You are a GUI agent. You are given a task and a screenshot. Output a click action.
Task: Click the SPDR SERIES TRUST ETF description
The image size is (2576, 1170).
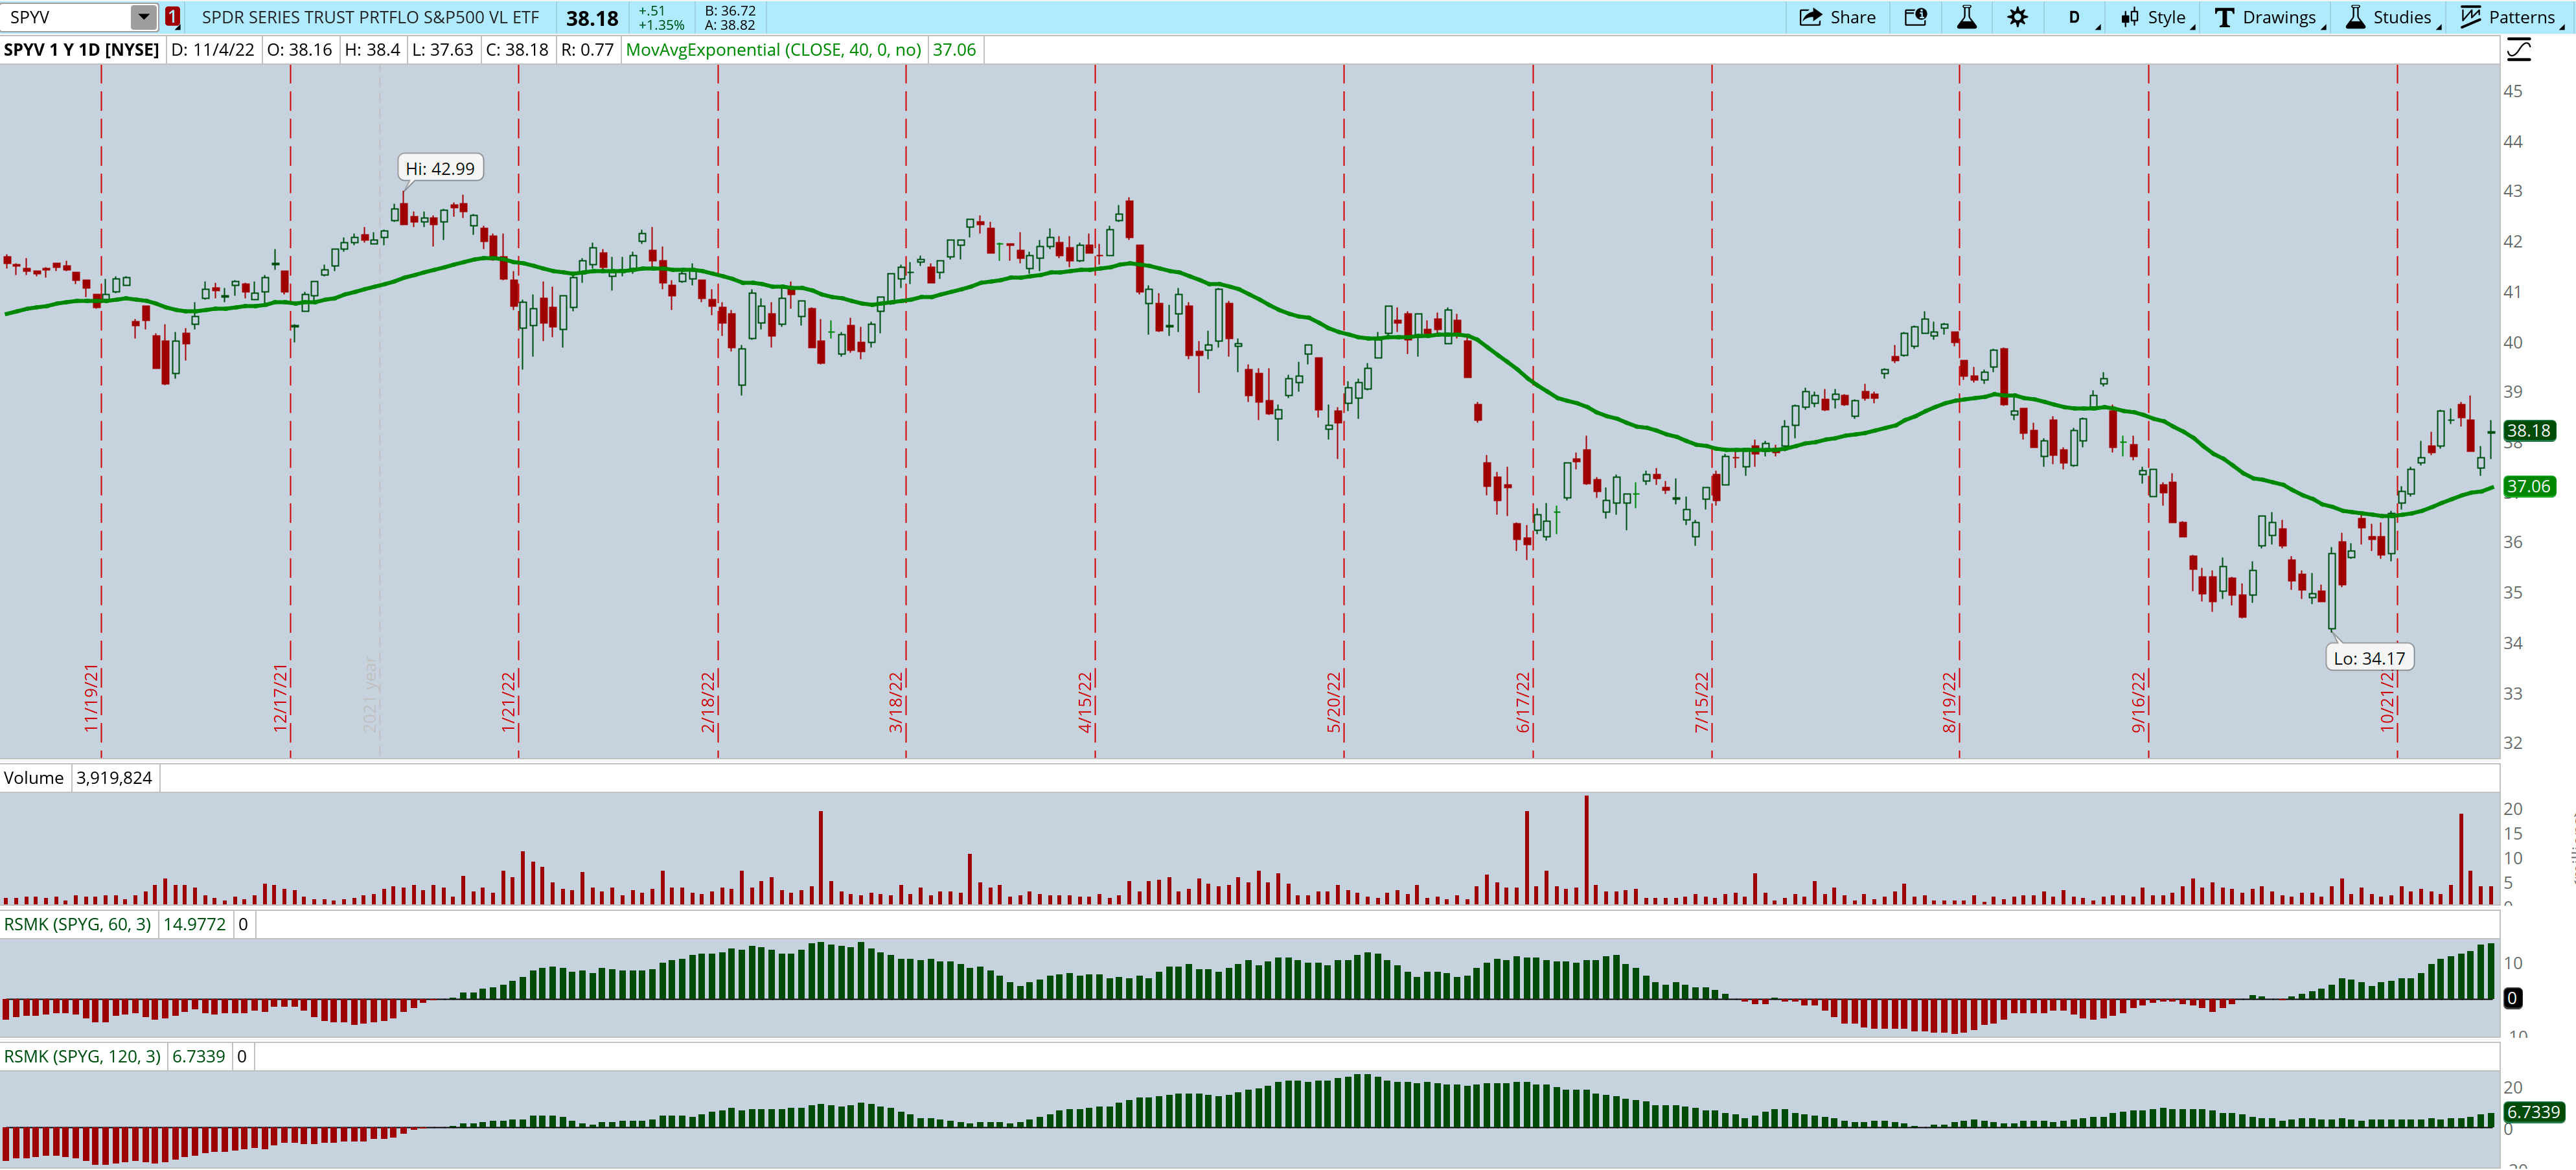pos(370,17)
